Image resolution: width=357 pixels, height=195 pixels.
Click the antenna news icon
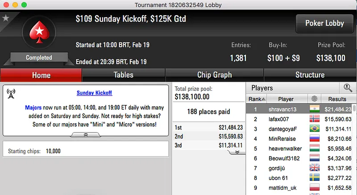coord(12,93)
